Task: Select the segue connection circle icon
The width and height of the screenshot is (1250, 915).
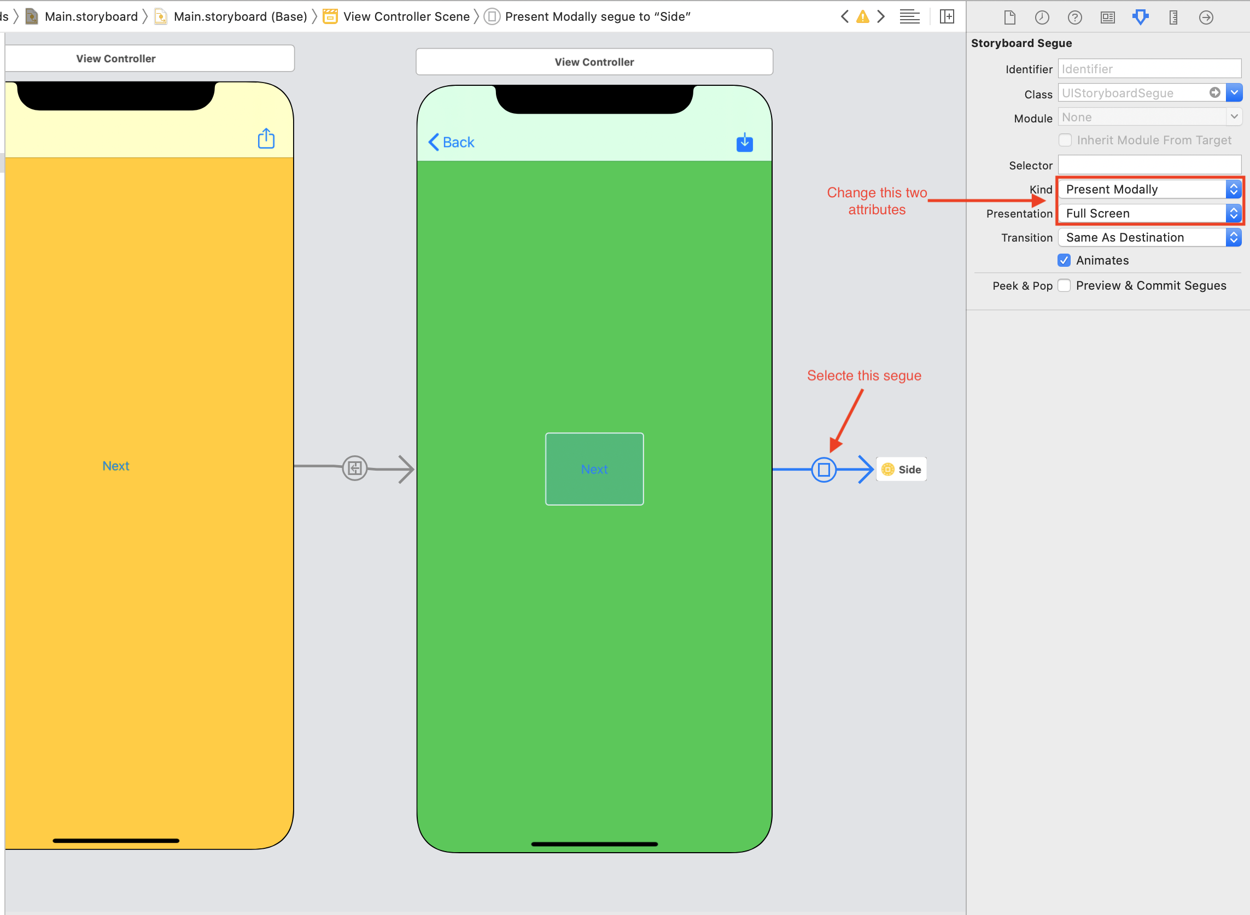Action: pos(824,470)
